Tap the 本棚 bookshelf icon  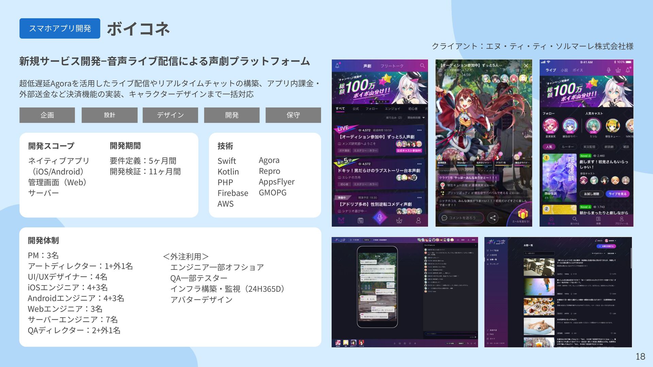coord(598,221)
